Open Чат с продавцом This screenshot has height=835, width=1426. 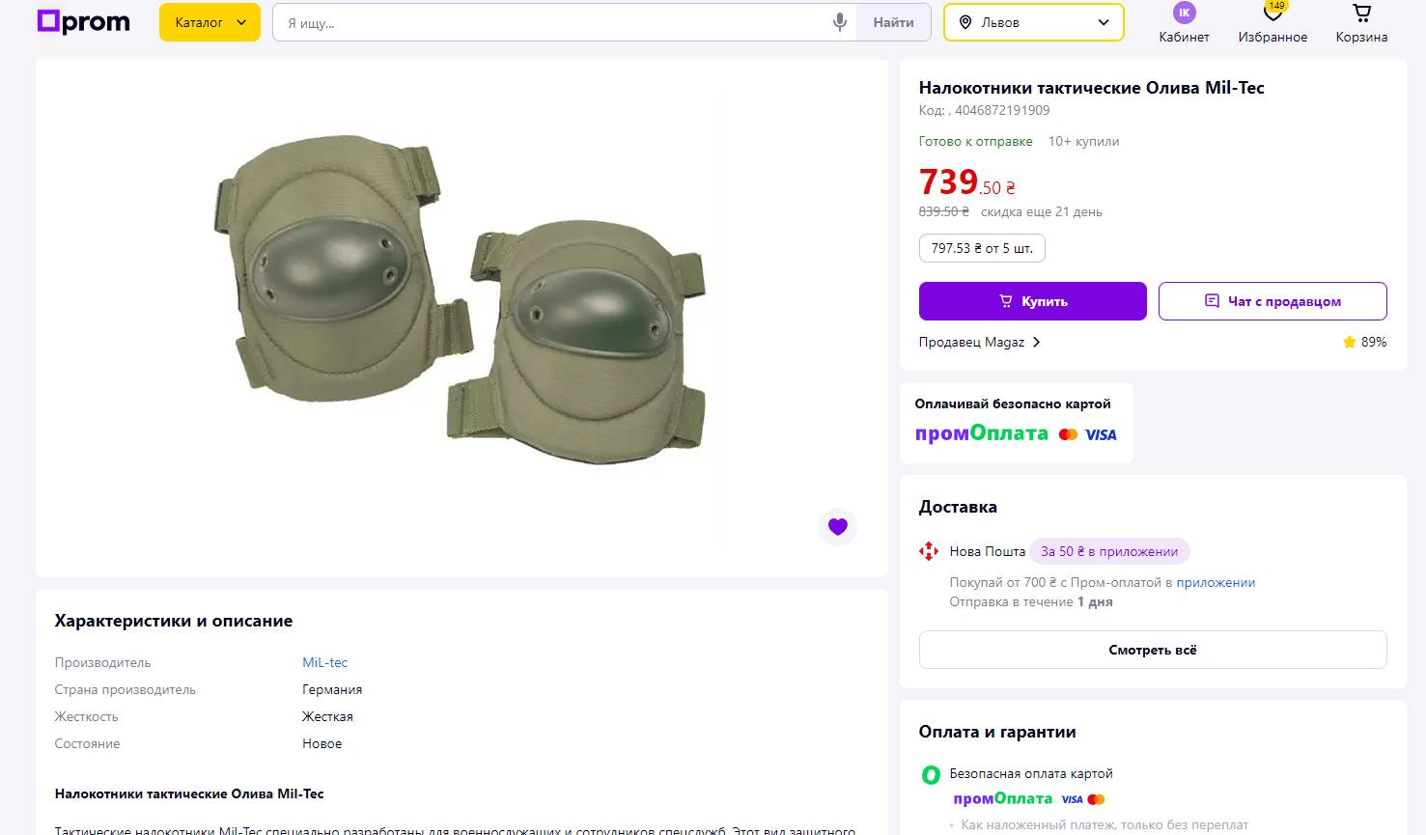pyautogui.click(x=1272, y=301)
